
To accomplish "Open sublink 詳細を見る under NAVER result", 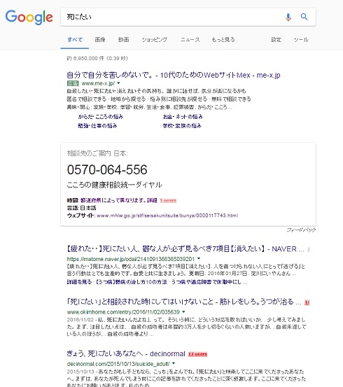I will [x=79, y=282].
